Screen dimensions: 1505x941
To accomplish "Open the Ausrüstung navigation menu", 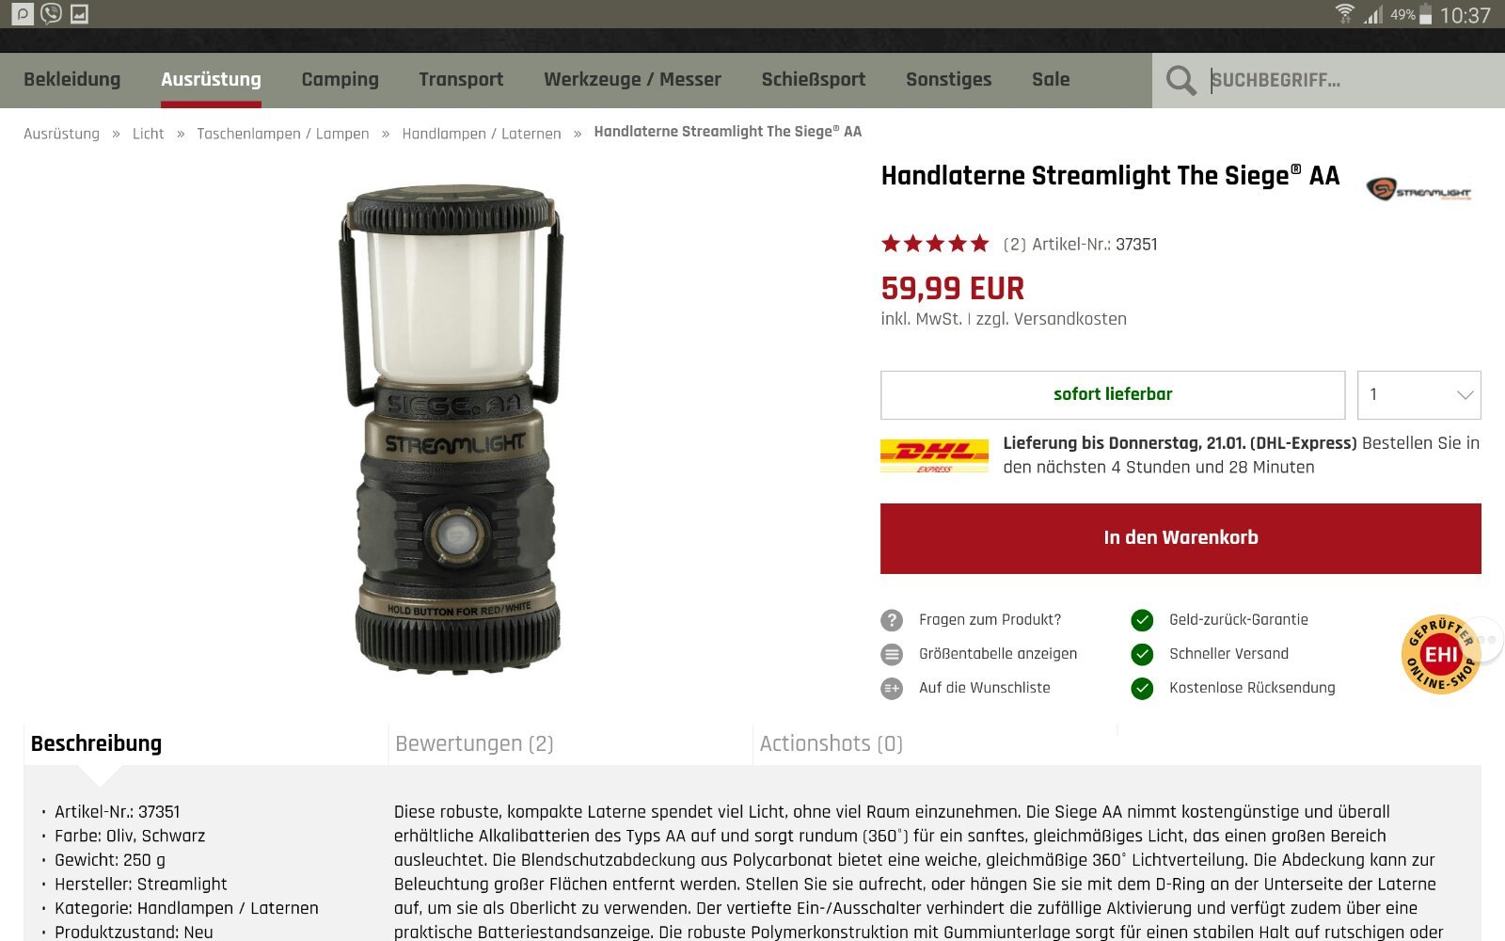I will pos(211,80).
